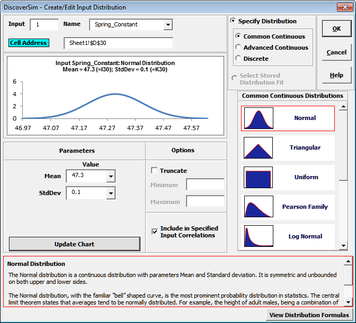Viewport: 356px width, 323px height.
Task: Click the Log Normal distribution label
Action: [305, 236]
